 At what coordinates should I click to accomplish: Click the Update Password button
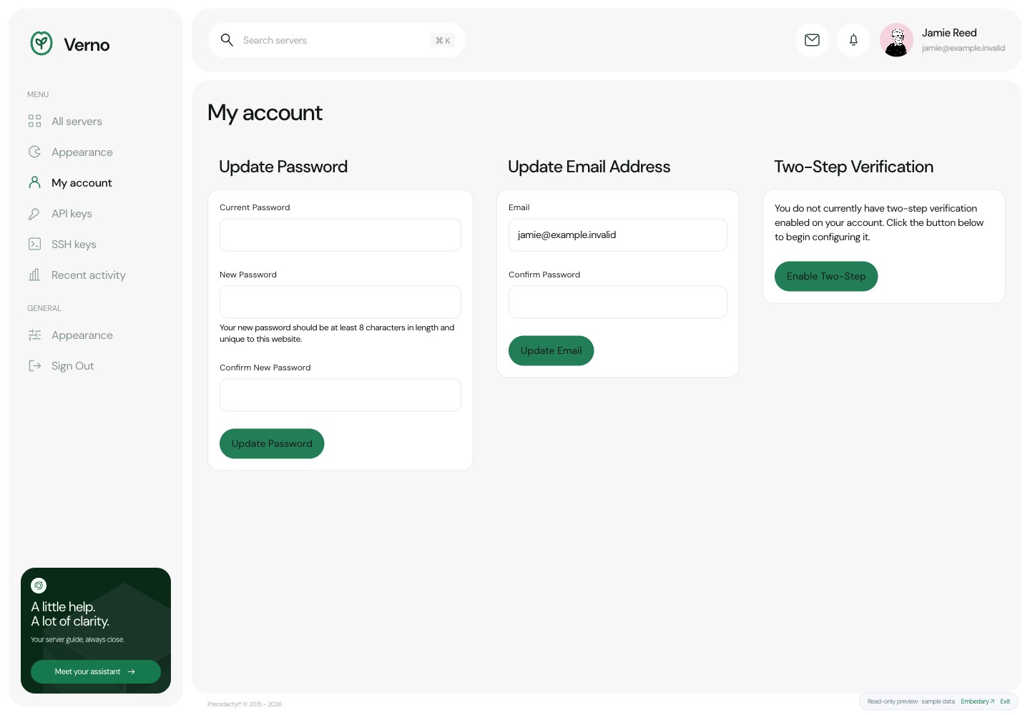[272, 443]
